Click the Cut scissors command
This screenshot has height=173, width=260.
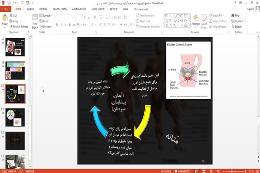13,16
